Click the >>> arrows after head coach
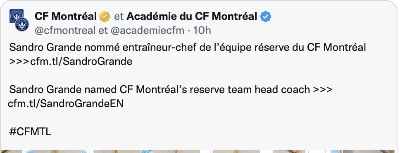 [x=323, y=90]
